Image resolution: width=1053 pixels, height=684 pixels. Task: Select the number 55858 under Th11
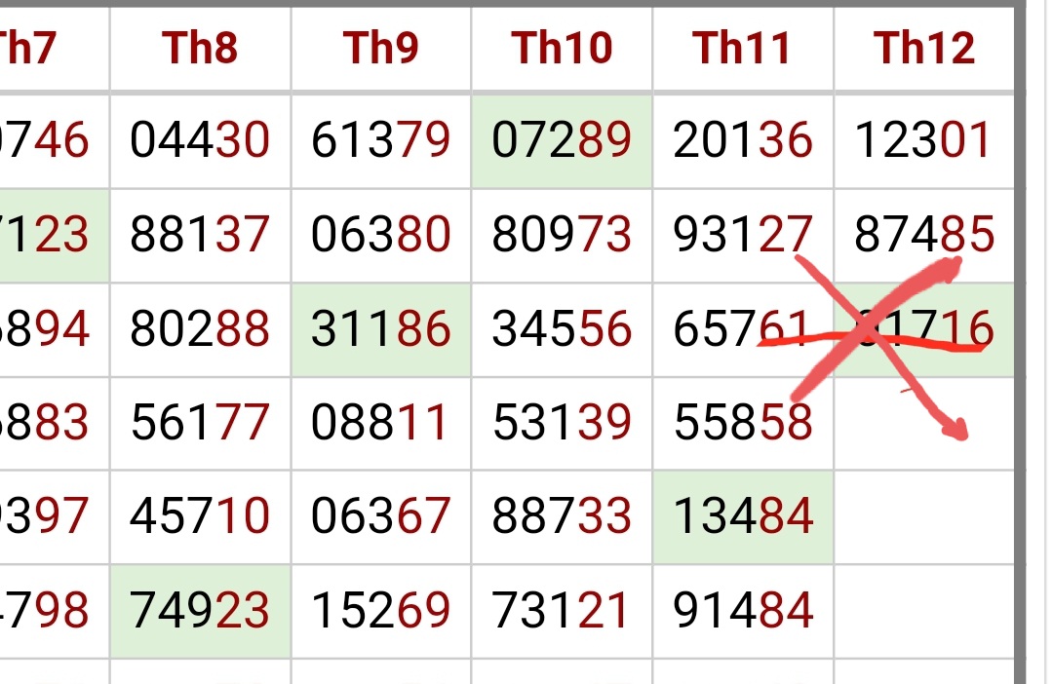pyautogui.click(x=743, y=423)
